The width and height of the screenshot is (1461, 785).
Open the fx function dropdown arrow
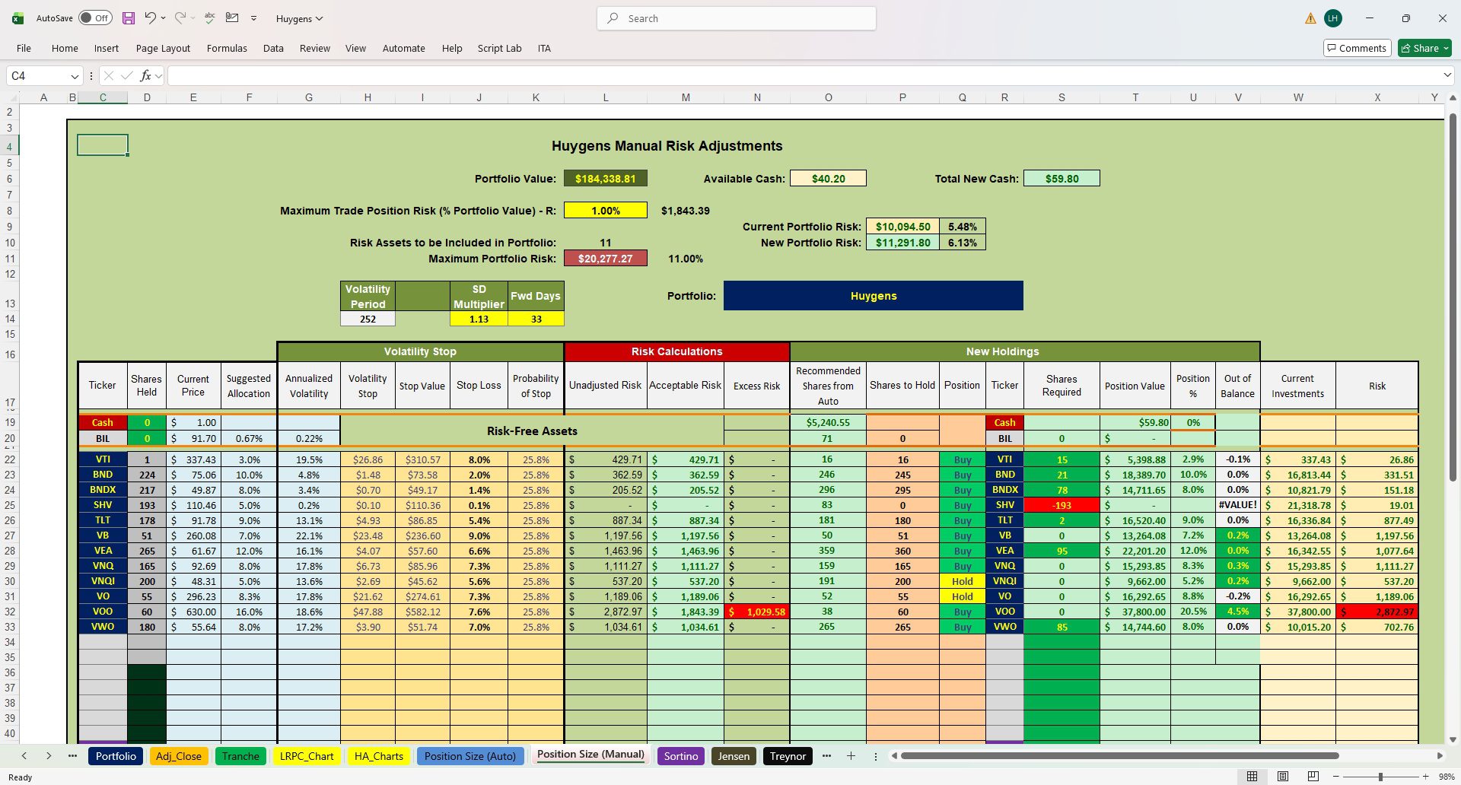click(x=158, y=76)
